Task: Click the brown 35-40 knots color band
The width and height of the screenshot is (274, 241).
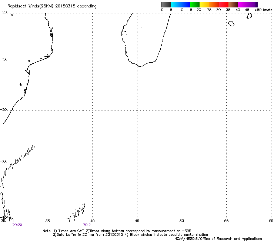Action: pos(233,4)
